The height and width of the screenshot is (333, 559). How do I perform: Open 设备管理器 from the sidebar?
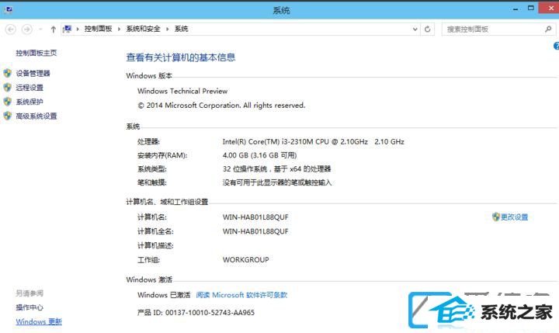click(x=33, y=74)
